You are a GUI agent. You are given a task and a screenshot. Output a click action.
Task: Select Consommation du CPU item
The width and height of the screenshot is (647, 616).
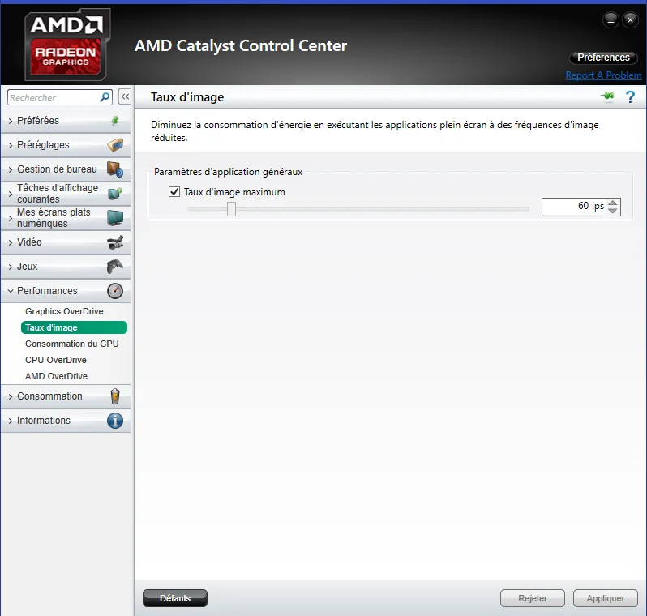click(72, 344)
